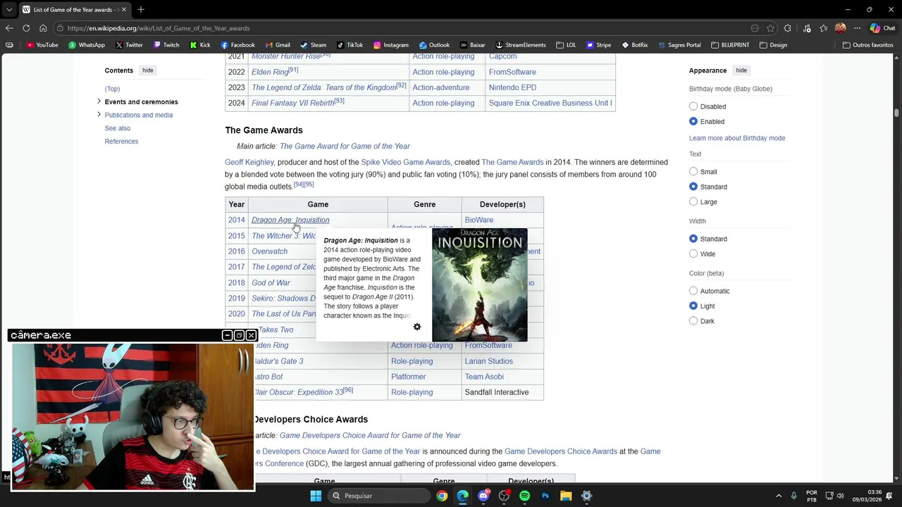Open Copilot Chat
Image resolution: width=902 pixels, height=507 pixels.
pyautogui.click(x=882, y=28)
